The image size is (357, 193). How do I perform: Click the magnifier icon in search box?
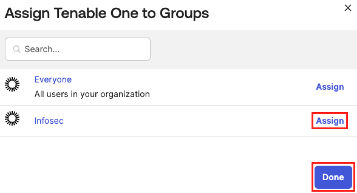click(x=16, y=49)
